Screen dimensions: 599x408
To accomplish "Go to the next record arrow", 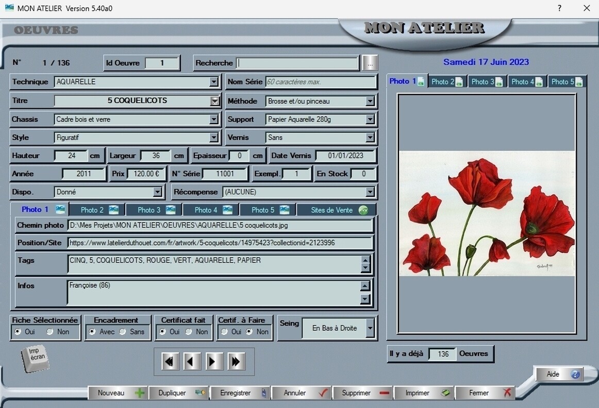I will [x=214, y=361].
